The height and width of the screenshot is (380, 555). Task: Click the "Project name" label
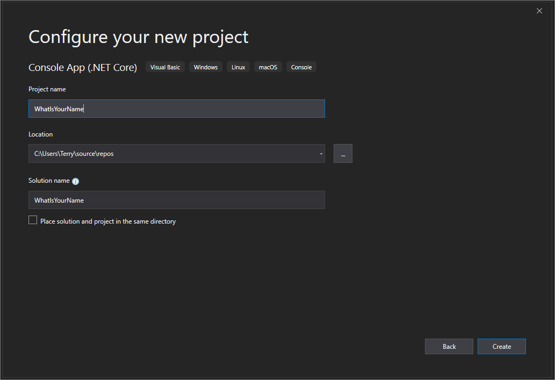[47, 89]
